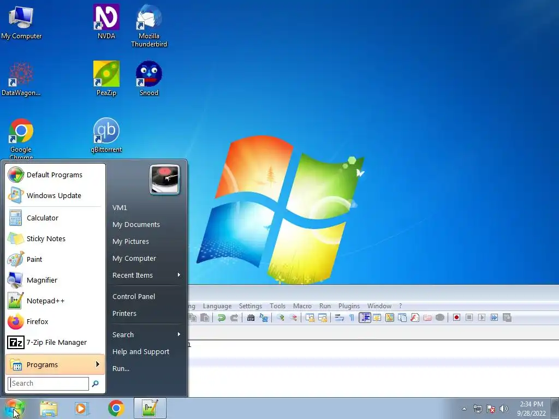The width and height of the screenshot is (559, 419).
Task: Open Notepad++ Settings menu
Action: pos(250,306)
